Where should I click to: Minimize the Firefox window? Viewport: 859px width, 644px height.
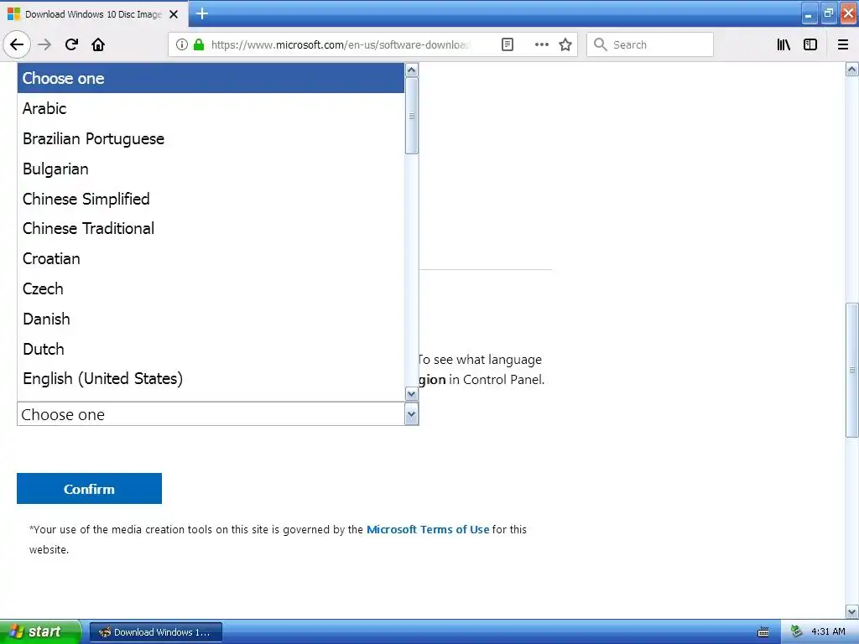pos(808,14)
